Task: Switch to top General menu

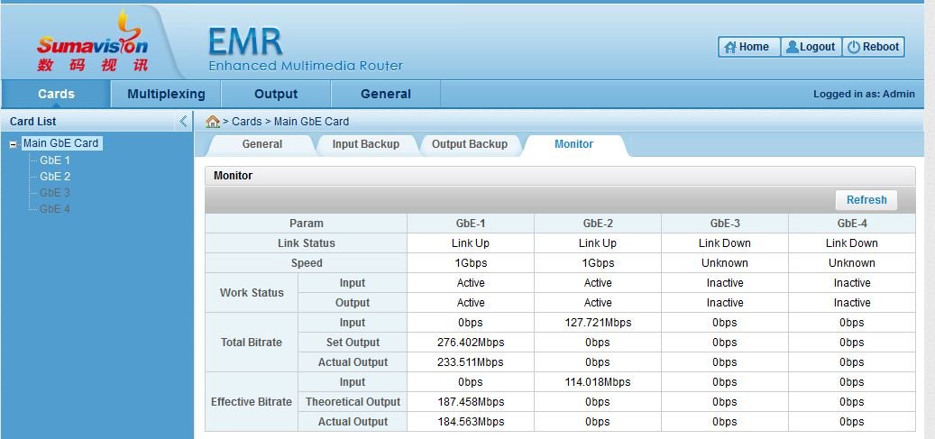Action: pyautogui.click(x=385, y=94)
